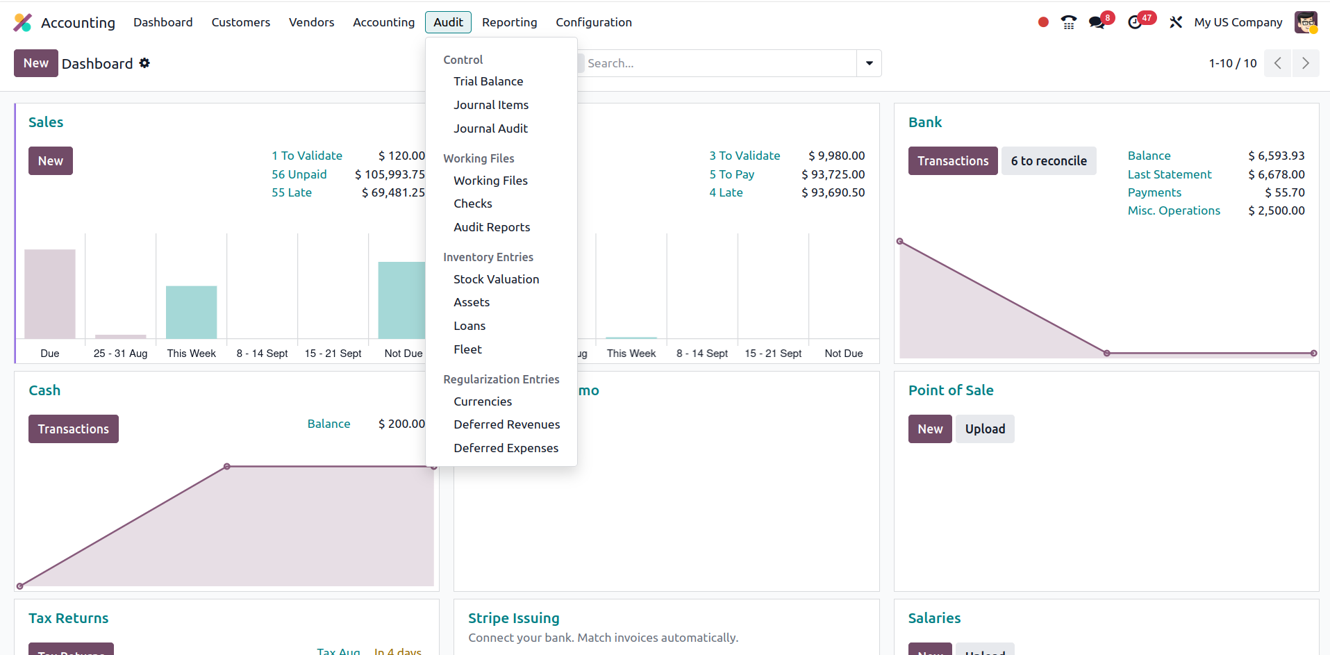Choose Deferred Revenues menu entry

[506, 424]
